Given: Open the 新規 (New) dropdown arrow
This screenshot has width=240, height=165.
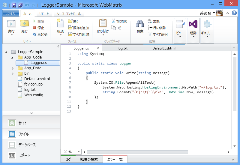Looking at the screenshot, I should pyautogui.click(x=61, y=35).
